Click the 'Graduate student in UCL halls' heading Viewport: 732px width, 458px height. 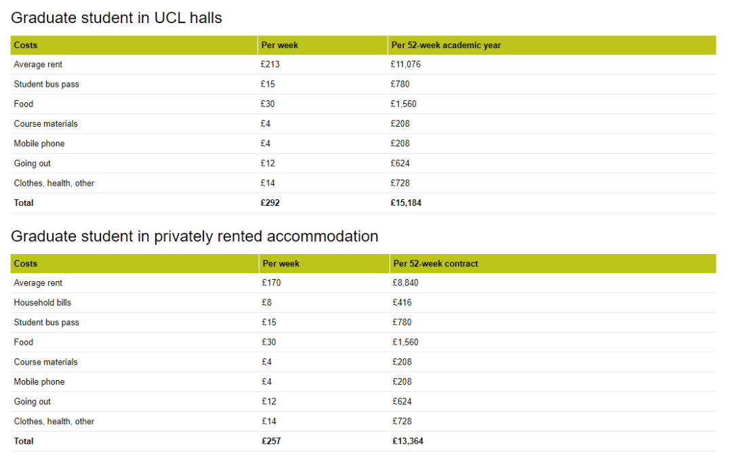117,18
